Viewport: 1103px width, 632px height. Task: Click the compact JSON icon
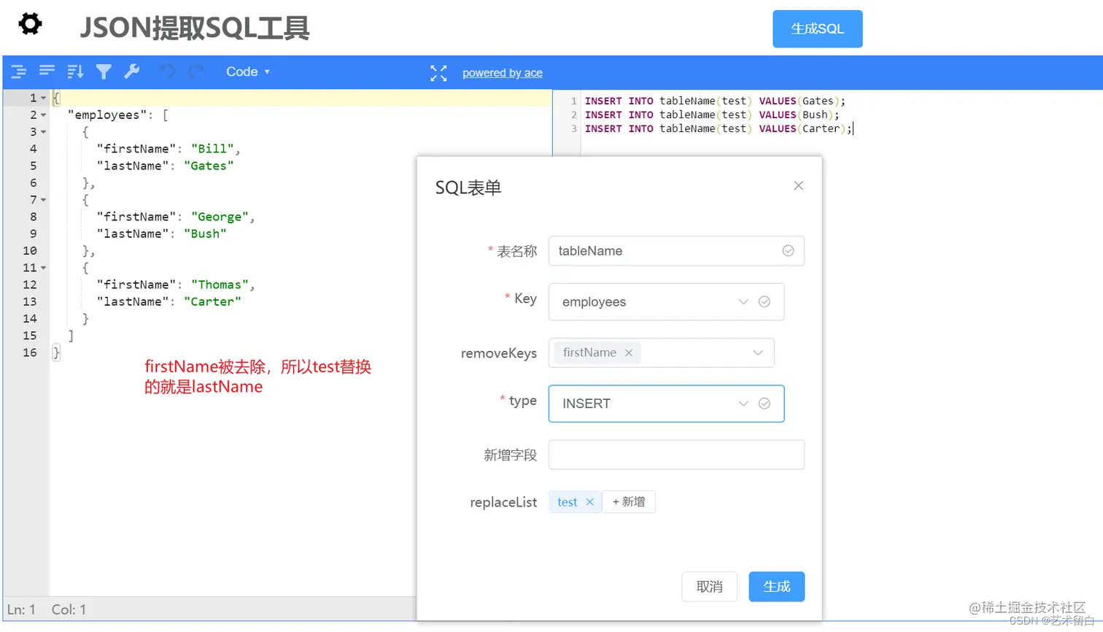[x=47, y=71]
